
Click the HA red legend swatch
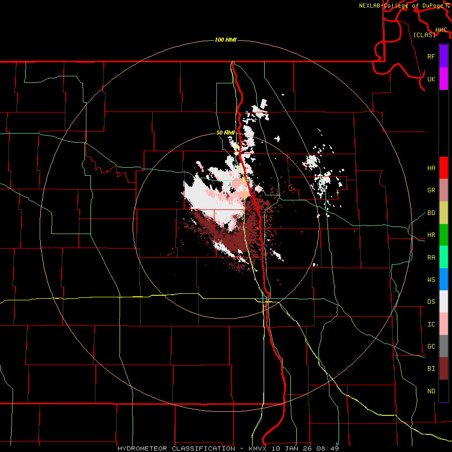coord(443,168)
